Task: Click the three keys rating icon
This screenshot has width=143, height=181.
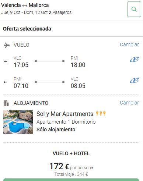Action: coord(101,114)
